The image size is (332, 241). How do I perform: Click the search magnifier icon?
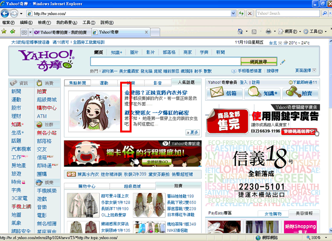(x=325, y=14)
